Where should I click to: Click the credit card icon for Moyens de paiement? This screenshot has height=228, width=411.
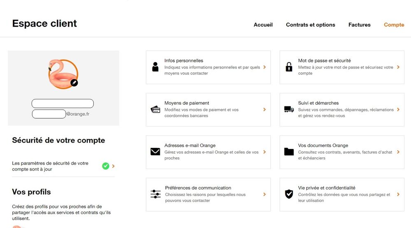[x=156, y=110]
